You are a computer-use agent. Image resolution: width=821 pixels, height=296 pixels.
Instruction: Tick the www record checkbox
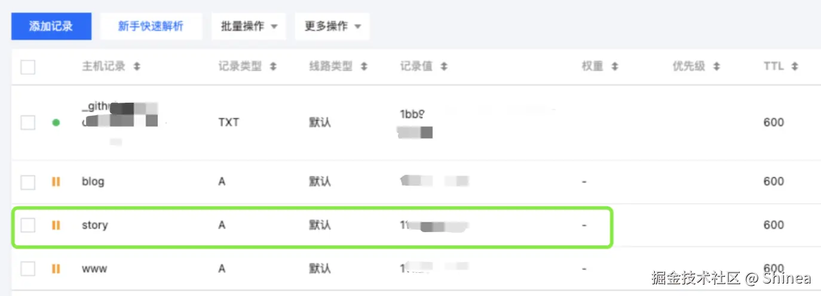pos(28,269)
